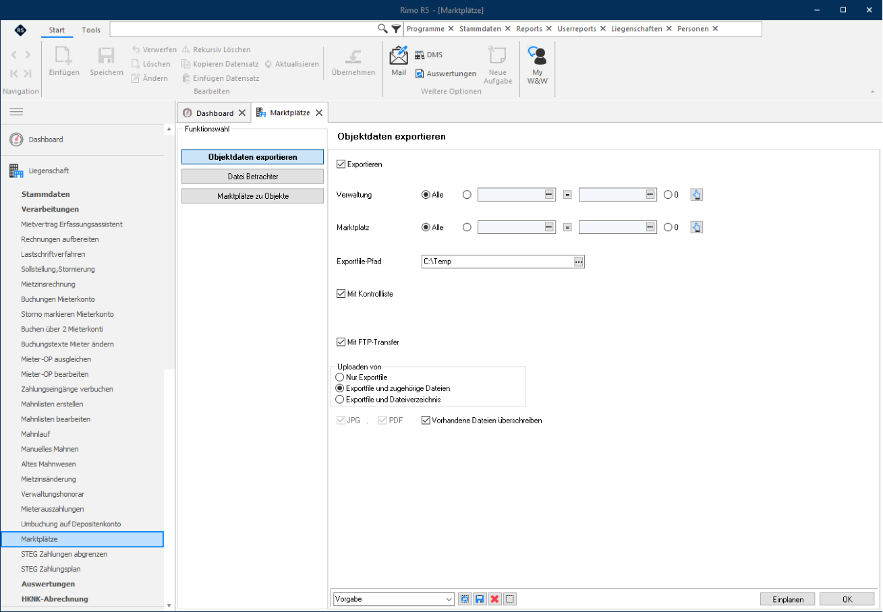Uncheck the Exportieren checkbox
This screenshot has width=883, height=612.
point(341,164)
